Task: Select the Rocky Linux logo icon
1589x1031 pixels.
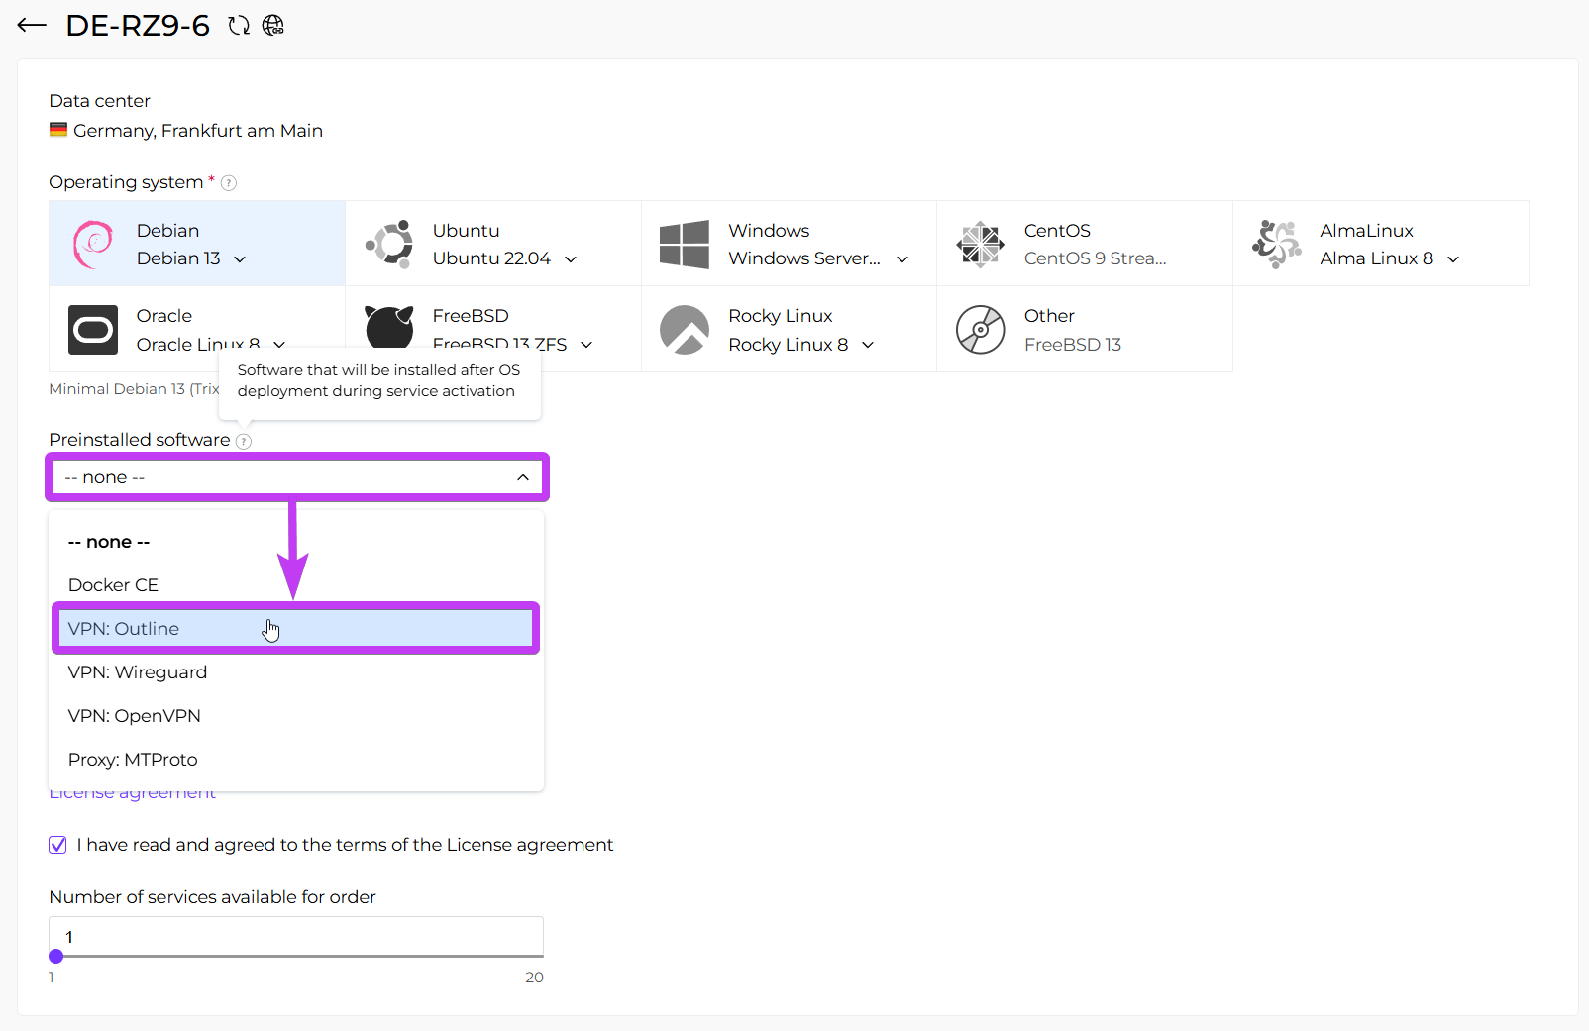Action: 685,330
